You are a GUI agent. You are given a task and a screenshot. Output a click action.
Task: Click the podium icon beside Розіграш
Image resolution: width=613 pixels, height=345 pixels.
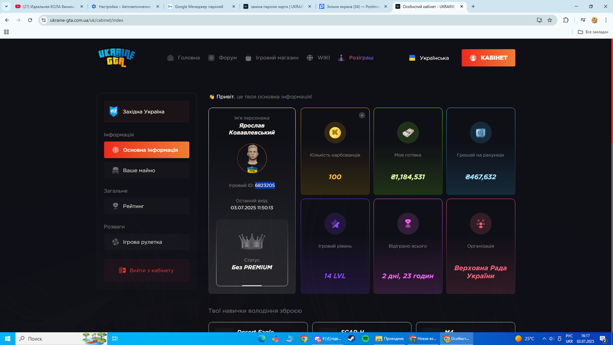341,58
